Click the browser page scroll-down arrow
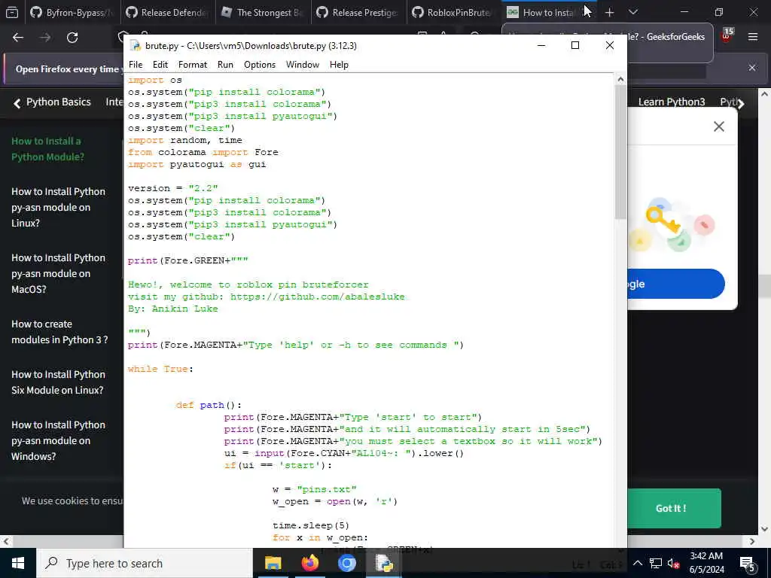 click(765, 529)
